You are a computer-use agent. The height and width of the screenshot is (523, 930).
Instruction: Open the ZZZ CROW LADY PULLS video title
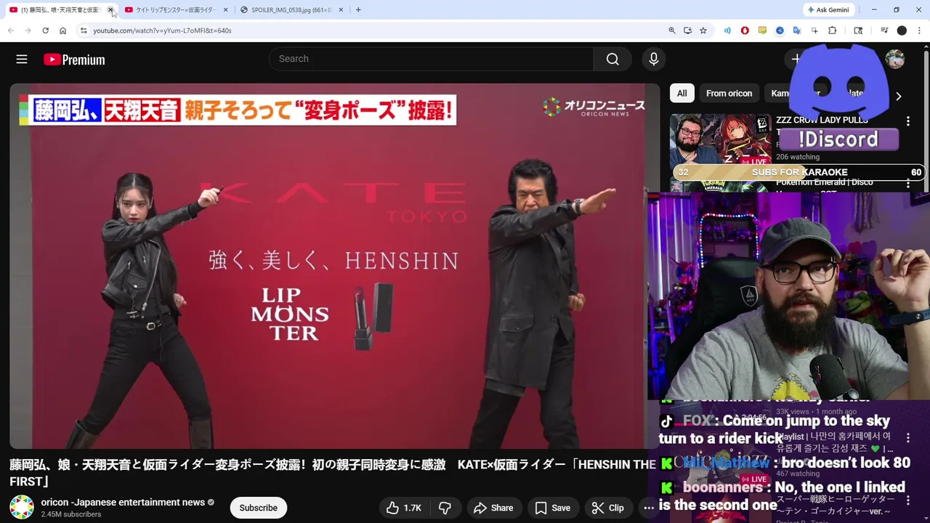pyautogui.click(x=822, y=120)
